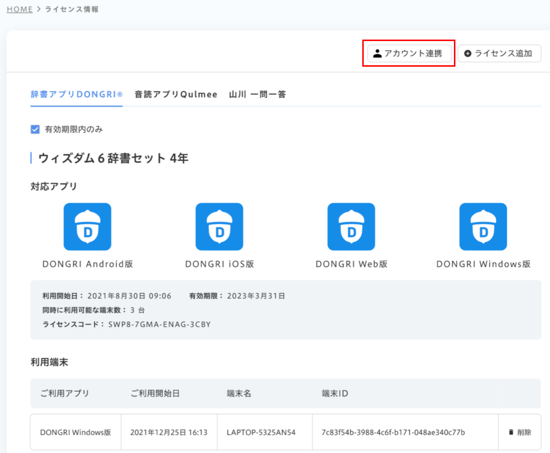This screenshot has width=550, height=453.
Task: Click the 利用端末 section heading
Action: tap(49, 362)
